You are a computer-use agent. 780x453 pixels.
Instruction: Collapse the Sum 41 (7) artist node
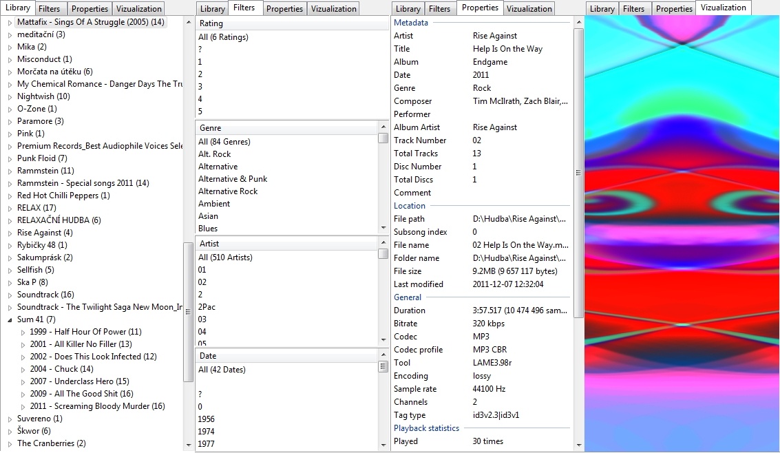(10, 319)
